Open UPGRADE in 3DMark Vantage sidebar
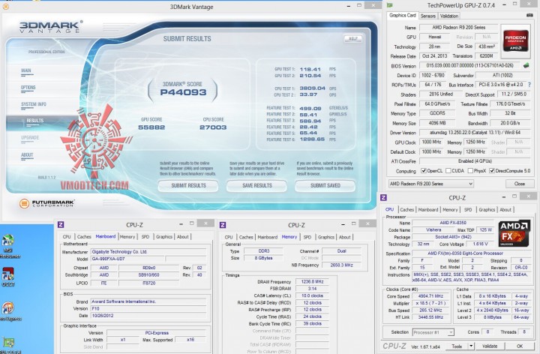This screenshot has height=354, width=540. click(30, 138)
